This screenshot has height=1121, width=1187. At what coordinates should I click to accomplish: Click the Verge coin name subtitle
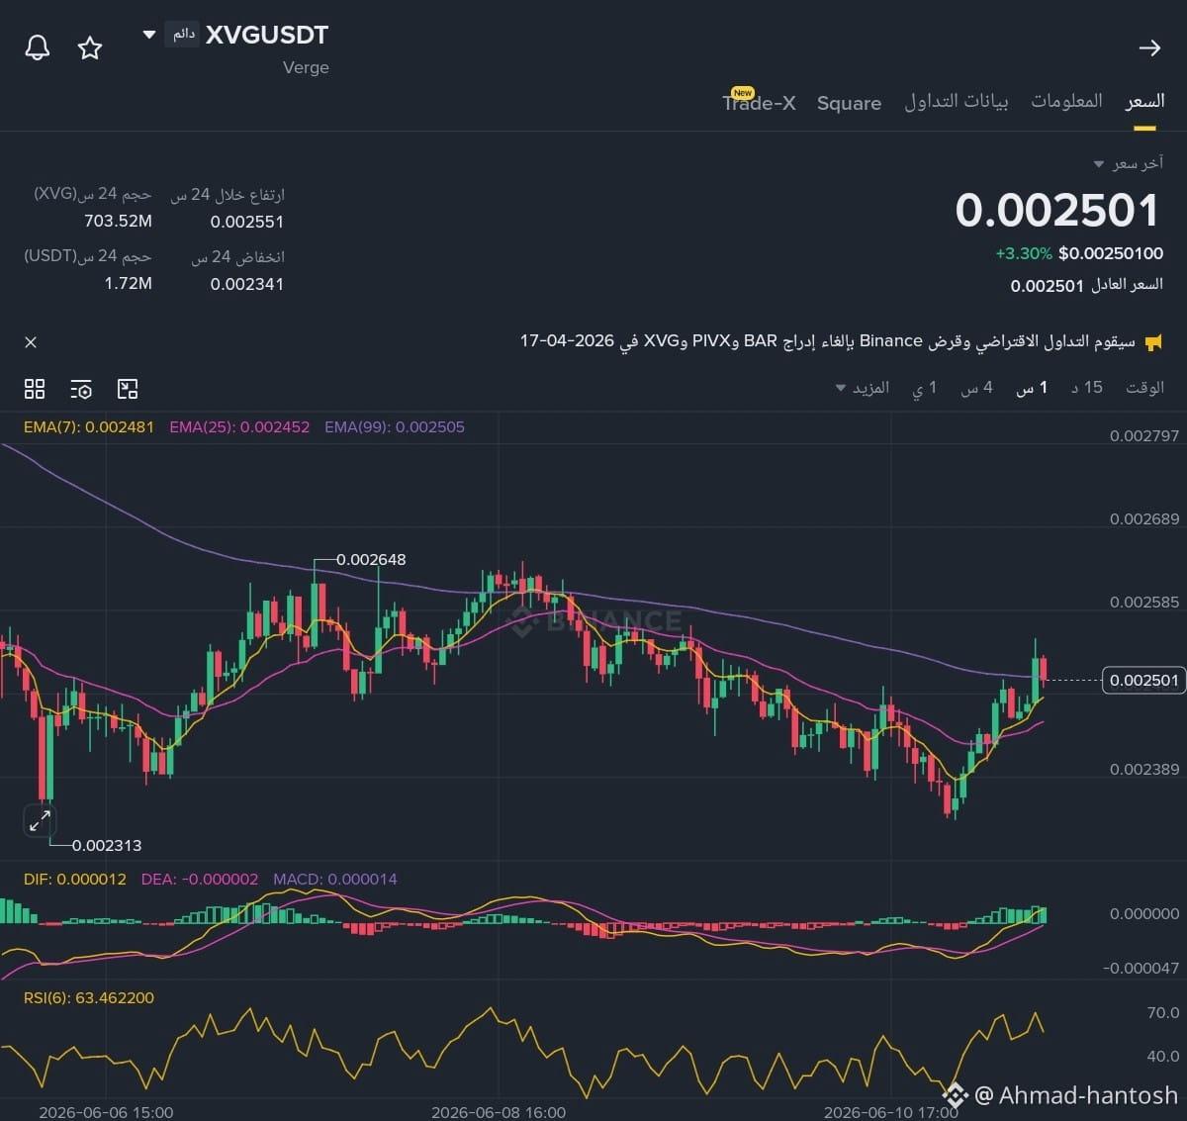pyautogui.click(x=306, y=67)
